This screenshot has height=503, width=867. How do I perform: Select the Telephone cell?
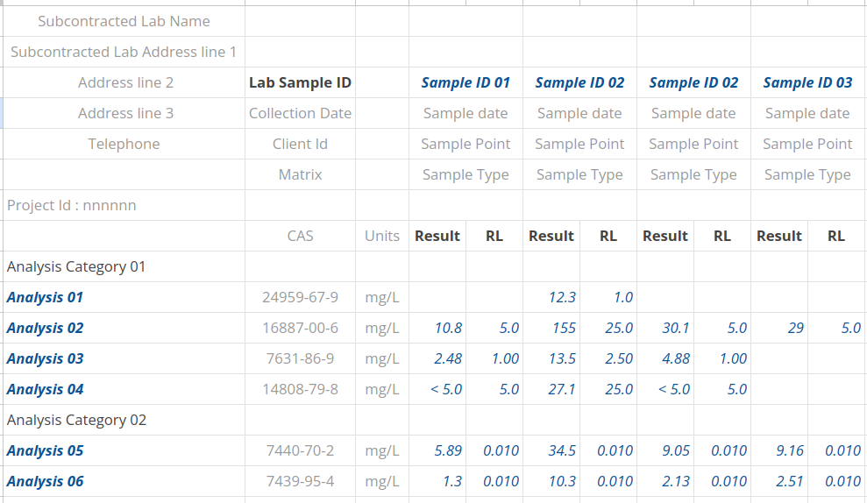[x=124, y=144]
